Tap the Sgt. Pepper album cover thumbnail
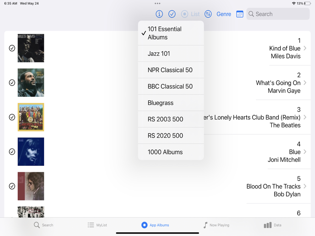Image resolution: width=315 pixels, height=236 pixels. click(x=31, y=117)
